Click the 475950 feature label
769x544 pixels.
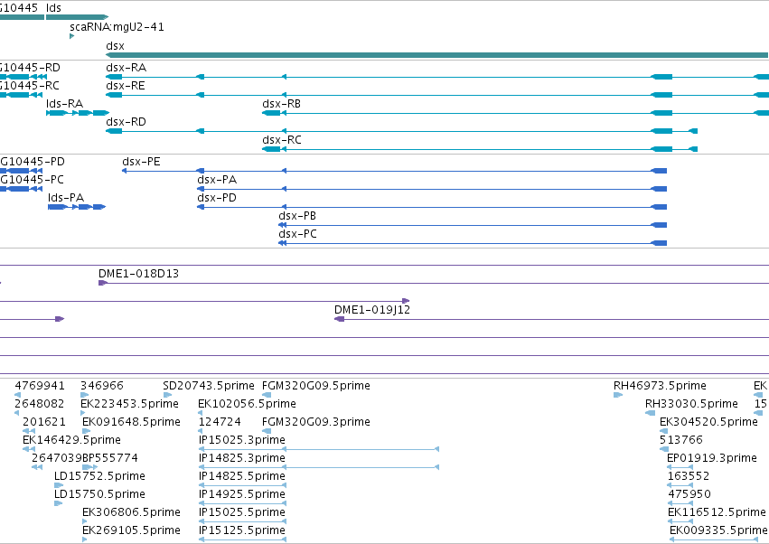(689, 494)
